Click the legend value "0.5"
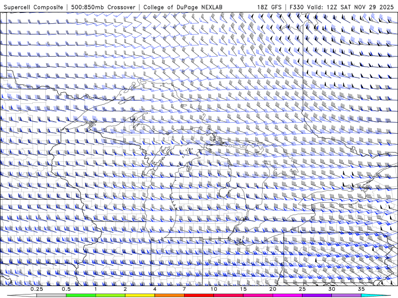 pyautogui.click(x=66, y=289)
